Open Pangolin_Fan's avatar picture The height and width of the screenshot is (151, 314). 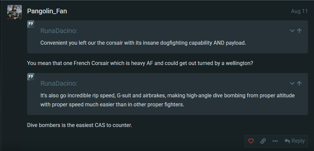click(15, 12)
